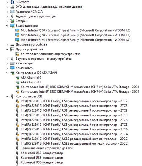
Task: Click the Компьютер monitor icon
Action: click(x=12, y=68)
